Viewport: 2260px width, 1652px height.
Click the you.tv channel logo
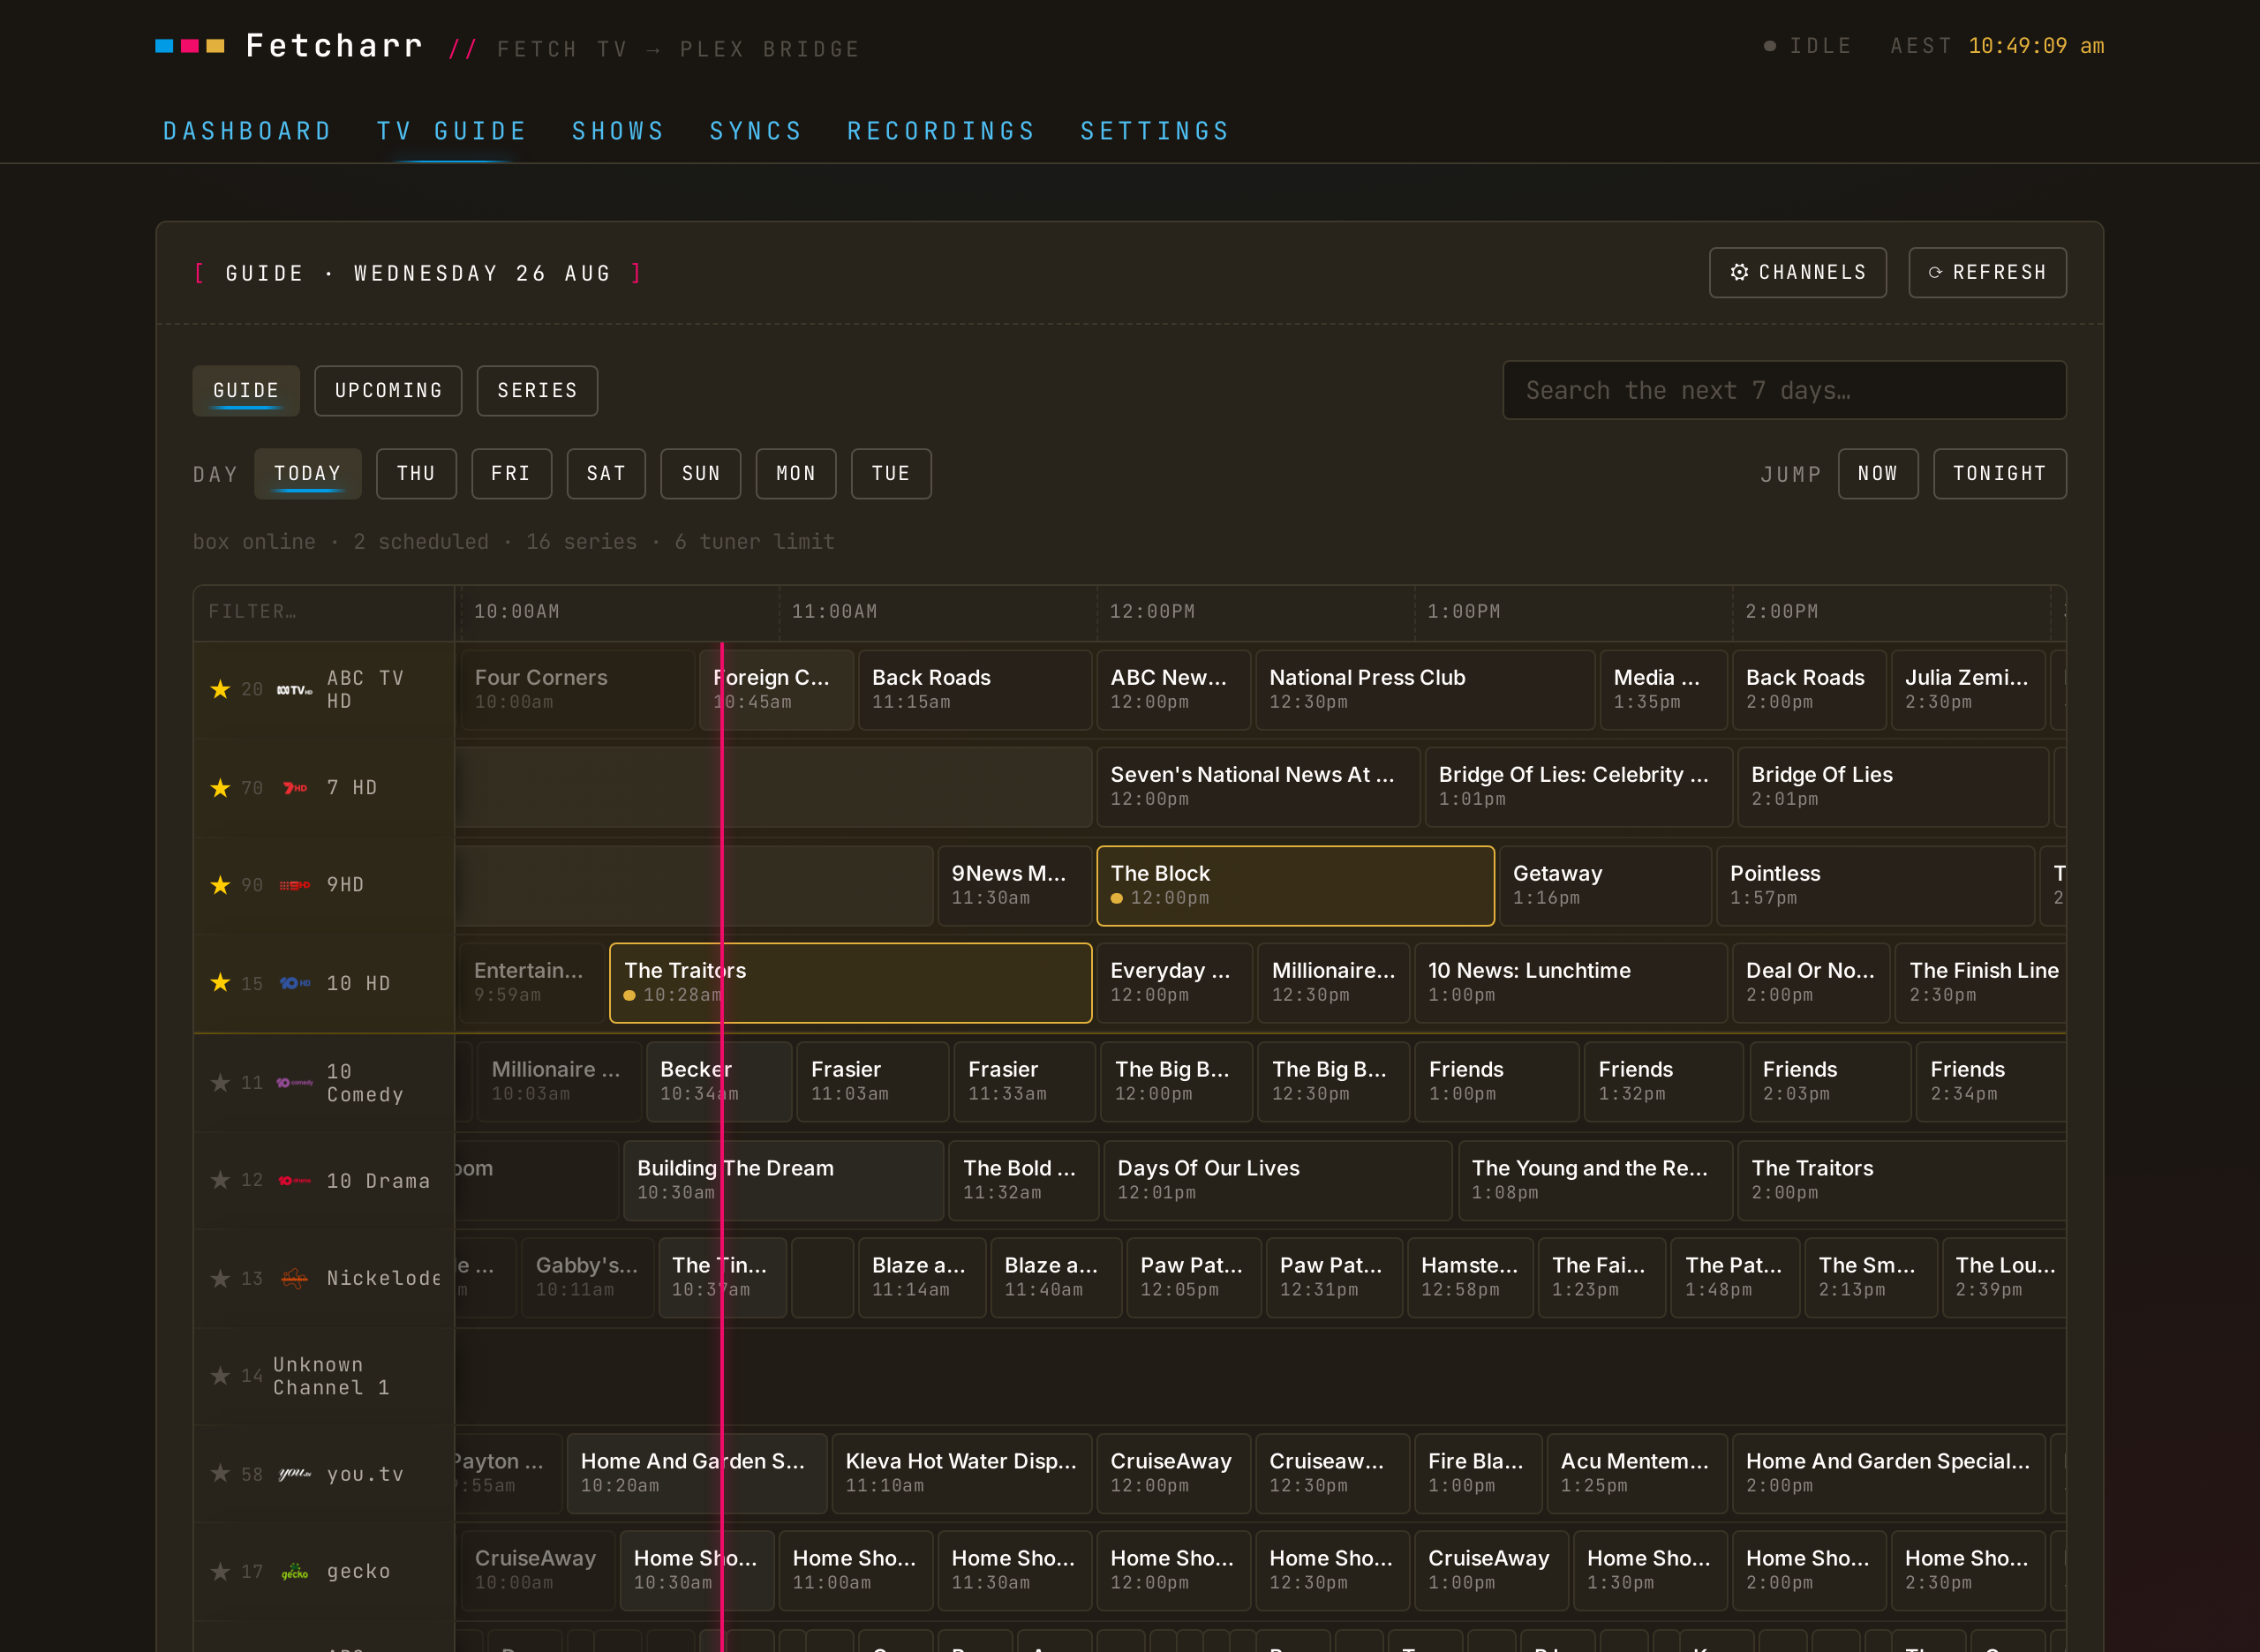click(294, 1474)
